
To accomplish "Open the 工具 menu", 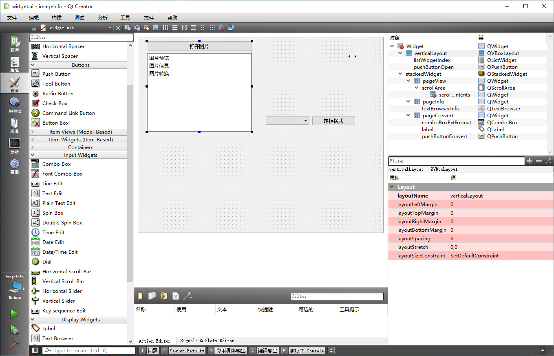I will 125,18.
